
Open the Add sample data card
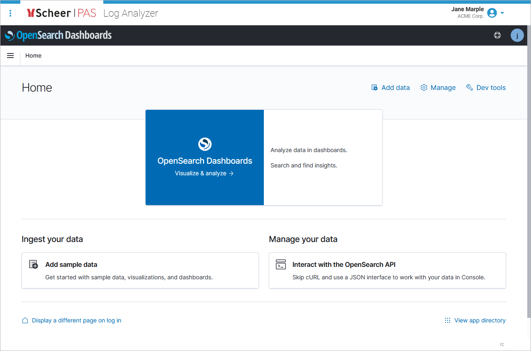(x=140, y=270)
